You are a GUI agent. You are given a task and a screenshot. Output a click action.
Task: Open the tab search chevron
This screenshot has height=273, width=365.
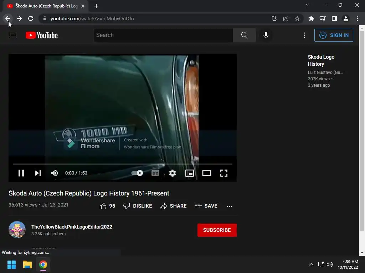coord(308,5)
